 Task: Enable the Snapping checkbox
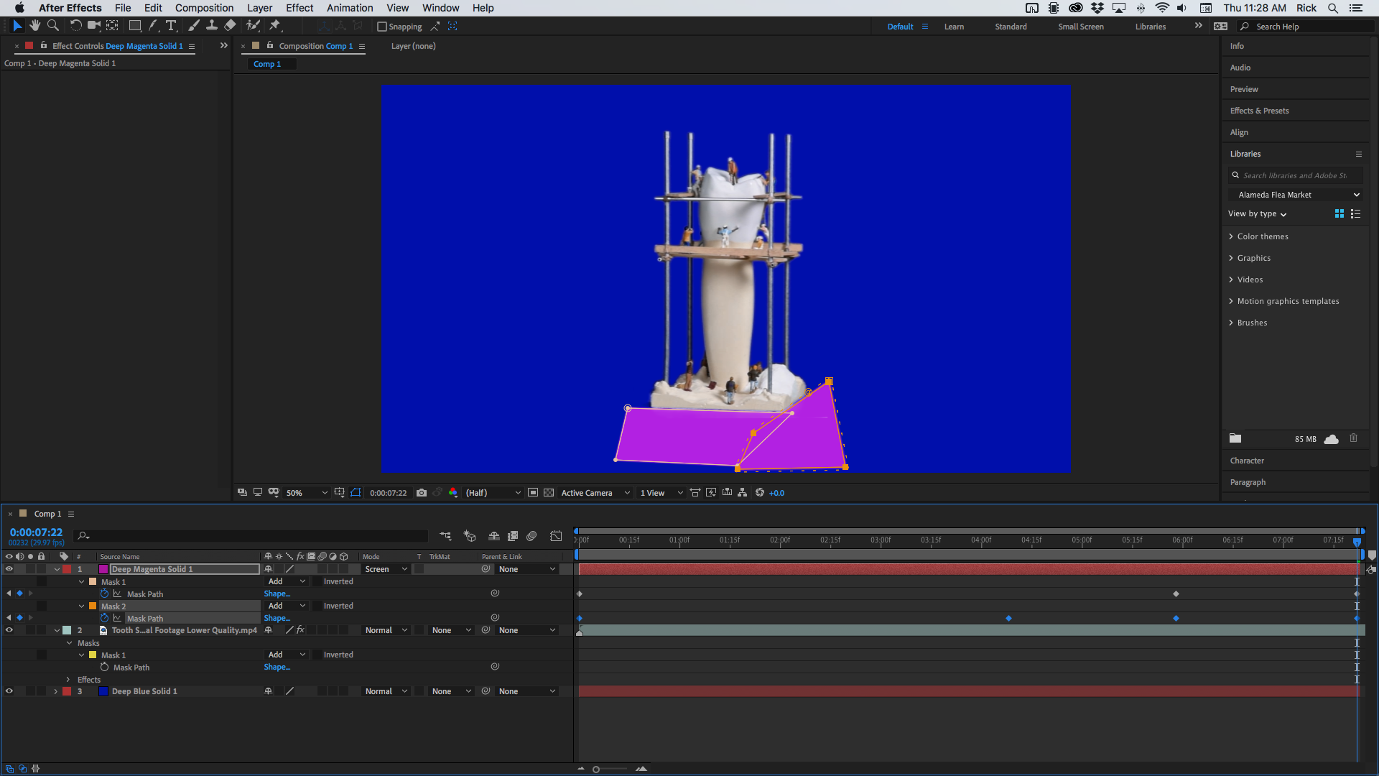click(382, 27)
